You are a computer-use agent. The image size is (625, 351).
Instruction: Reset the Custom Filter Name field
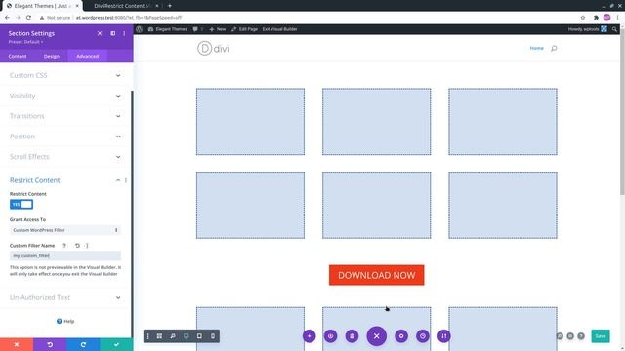point(77,246)
